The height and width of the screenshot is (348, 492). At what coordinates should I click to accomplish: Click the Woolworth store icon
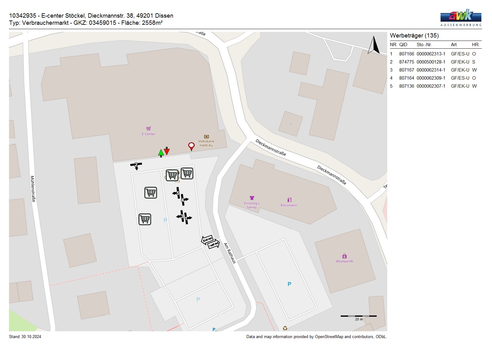[344, 256]
